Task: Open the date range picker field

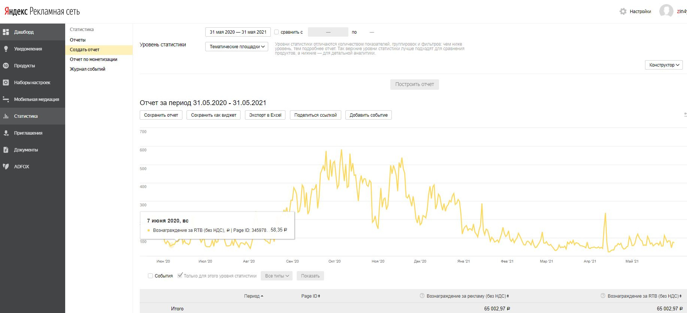Action: (x=238, y=32)
